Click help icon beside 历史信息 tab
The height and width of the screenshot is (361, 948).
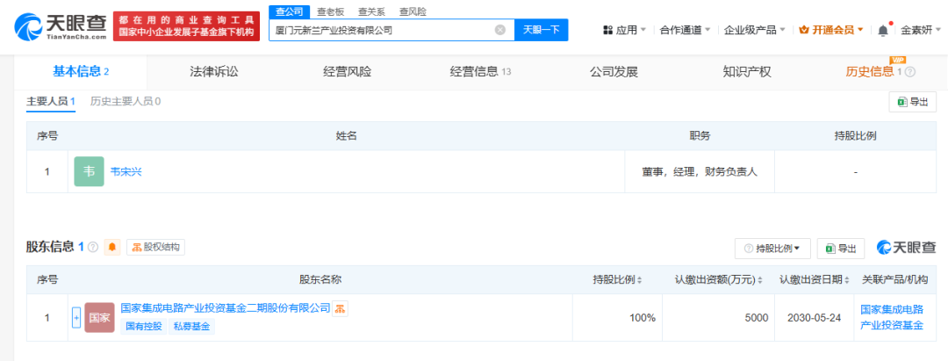(910, 72)
